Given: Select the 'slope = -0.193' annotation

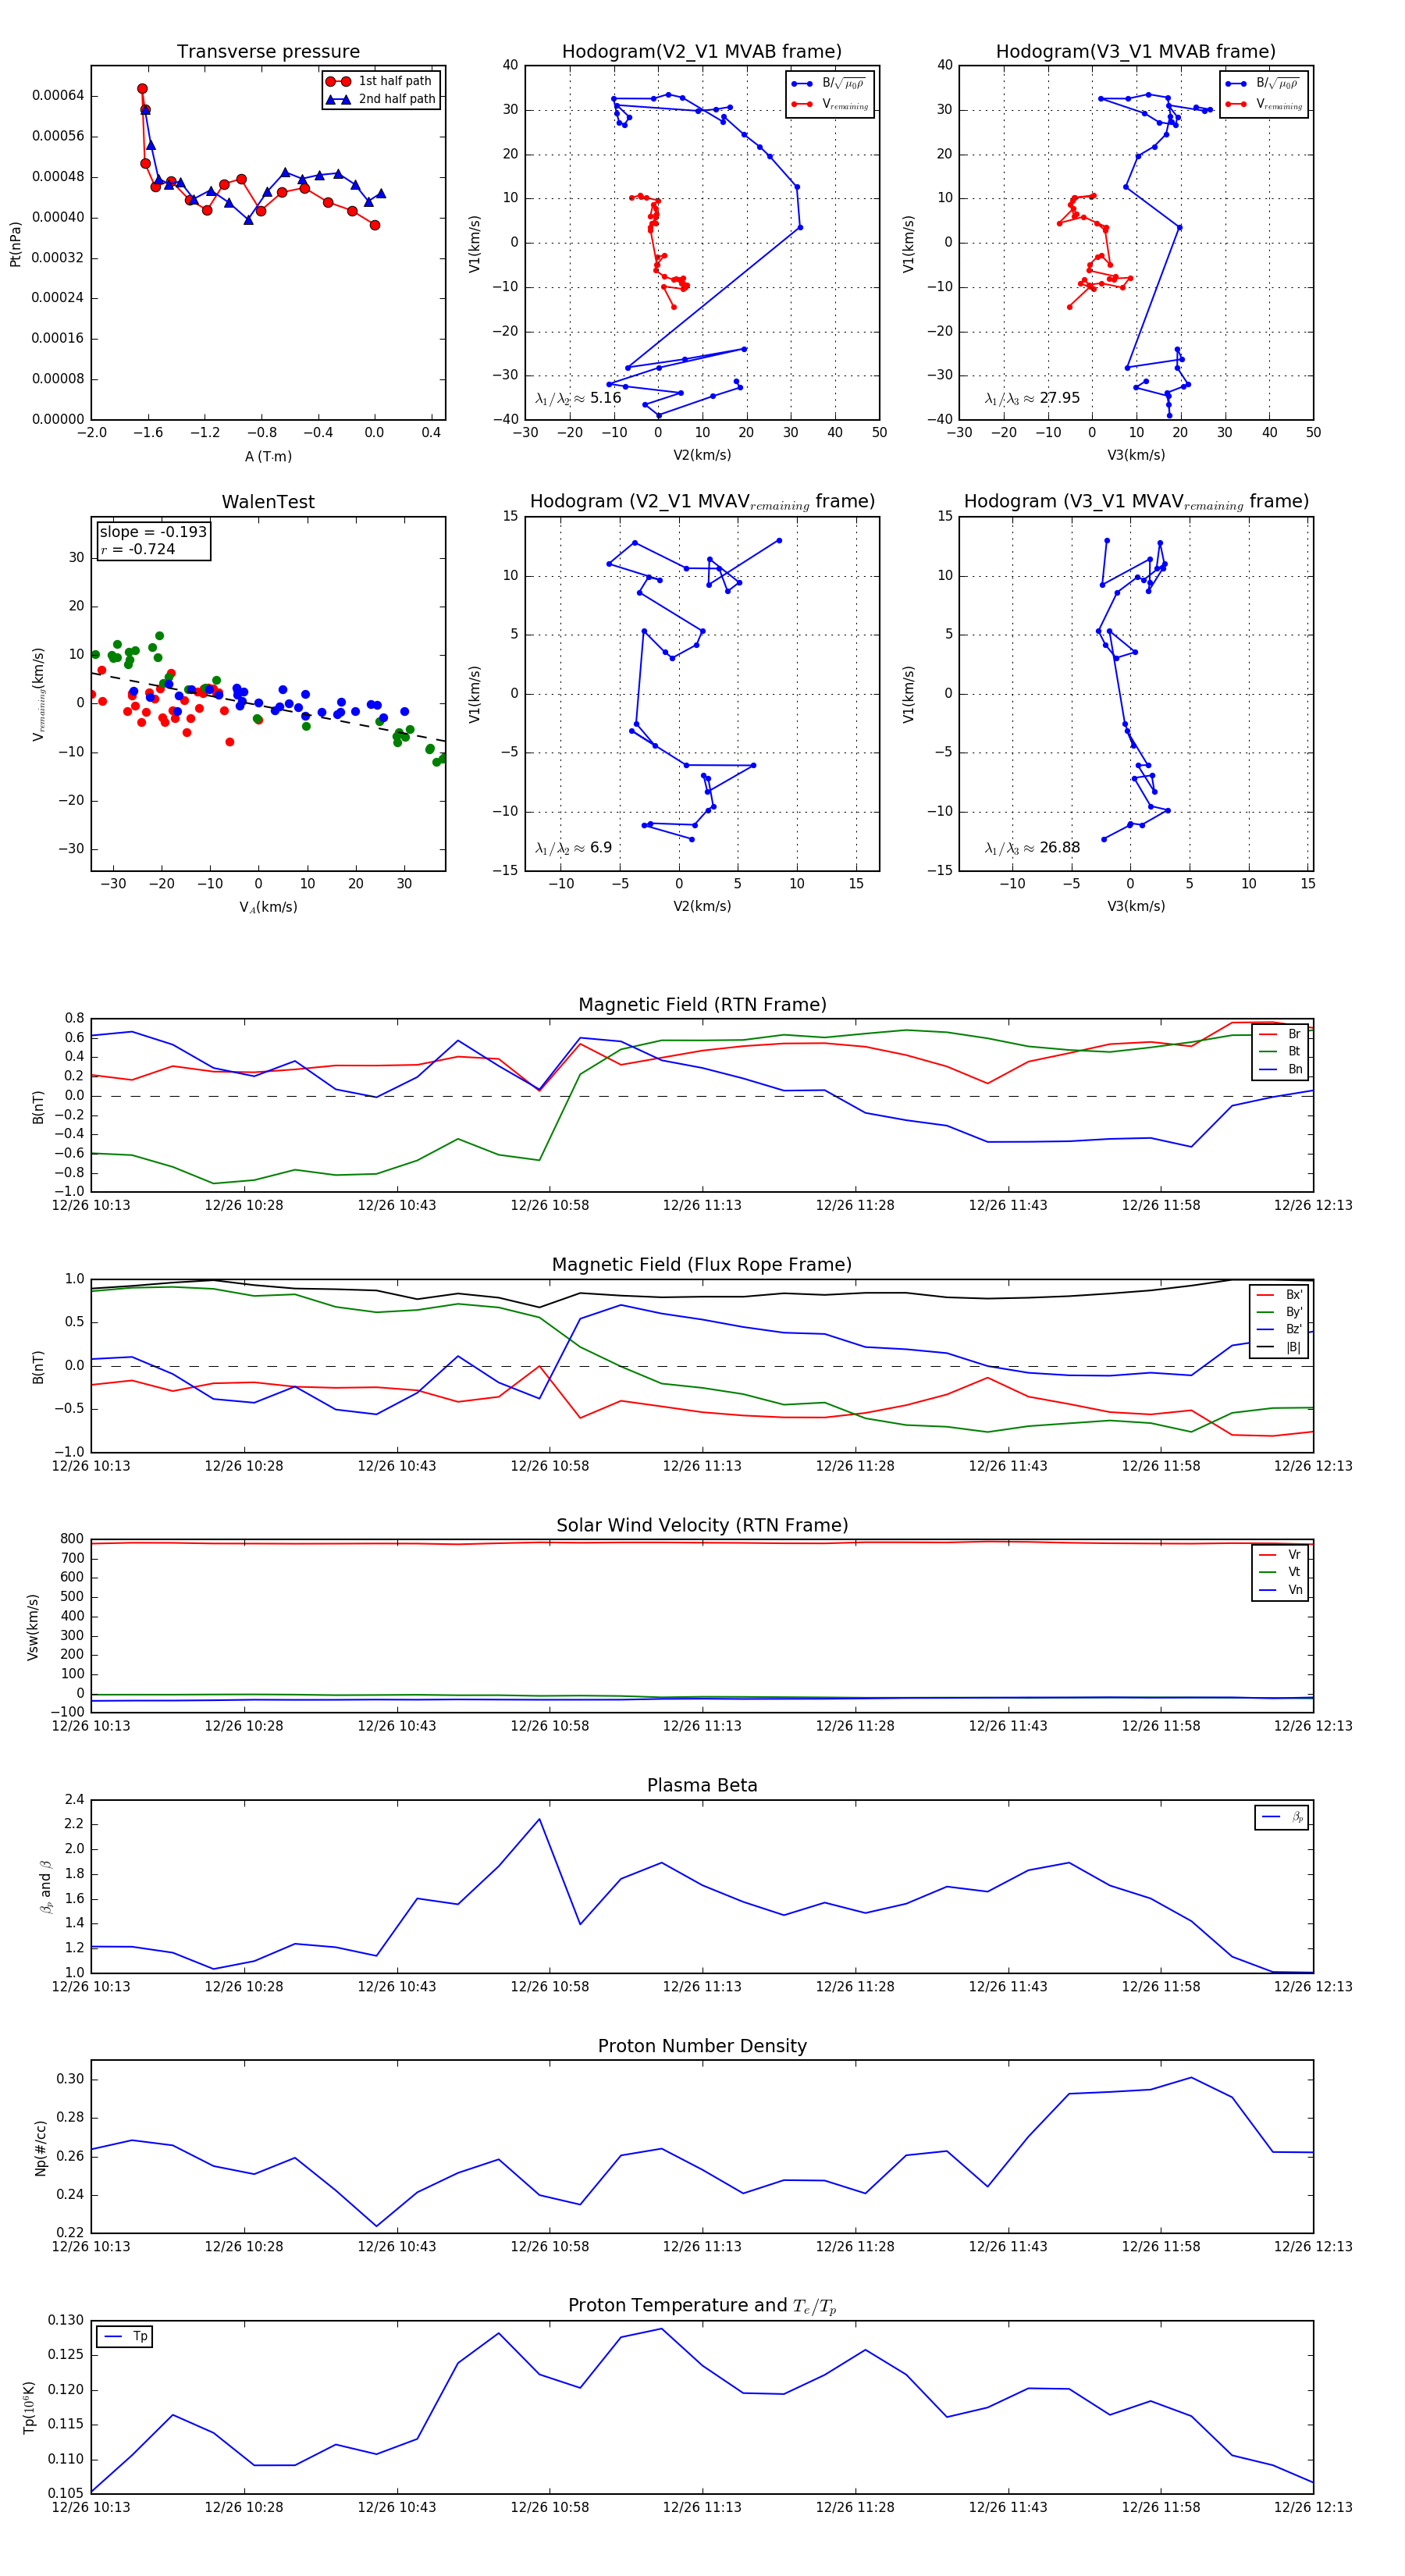Looking at the screenshot, I should 153,532.
